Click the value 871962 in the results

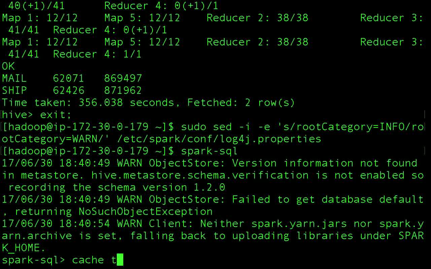pos(123,90)
